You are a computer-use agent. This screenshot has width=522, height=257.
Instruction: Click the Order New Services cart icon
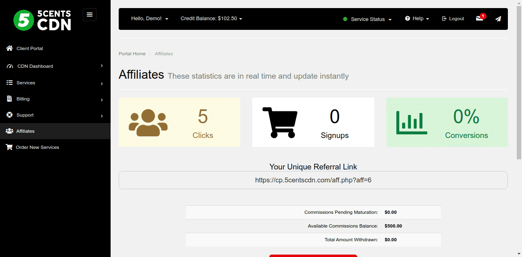[x=9, y=147]
